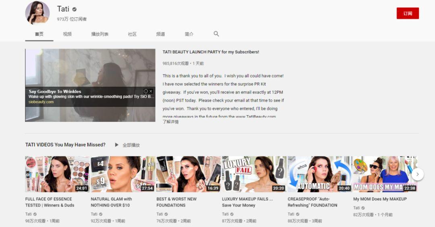Close the wrinkle pads ad overlay
Viewport: 435px width, 227px height.
click(x=151, y=91)
